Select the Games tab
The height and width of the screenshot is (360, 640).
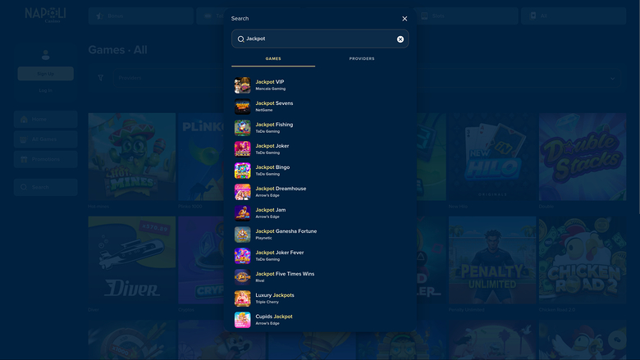tap(273, 59)
